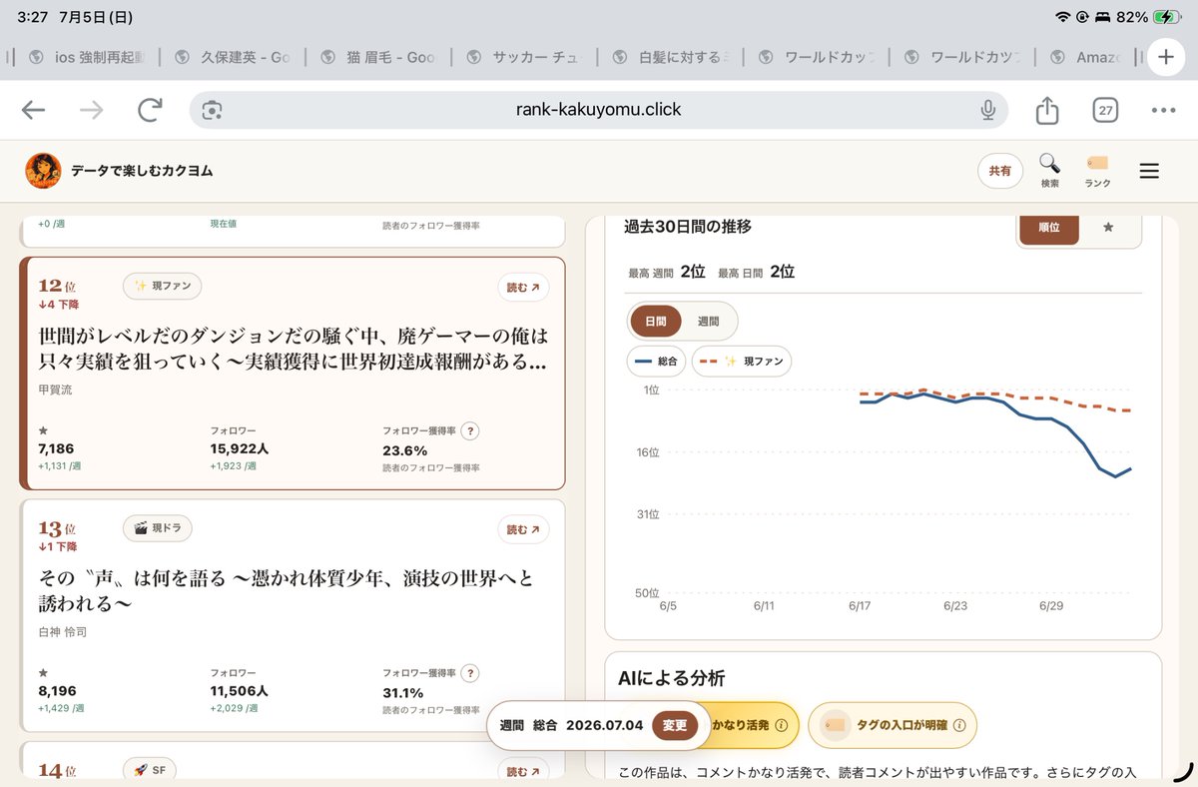This screenshot has width=1198, height=787.
Task: Click the help icon in rank 12 card
Action: tap(470, 431)
